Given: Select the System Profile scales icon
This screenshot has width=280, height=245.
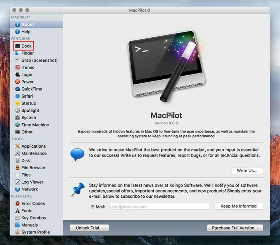Looking at the screenshot, I should point(18,232).
